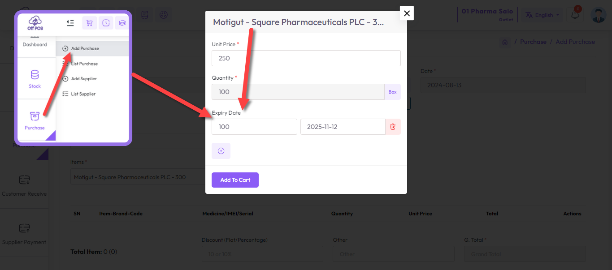
Task: Add another expiry date row with plus icon
Action: tap(221, 151)
